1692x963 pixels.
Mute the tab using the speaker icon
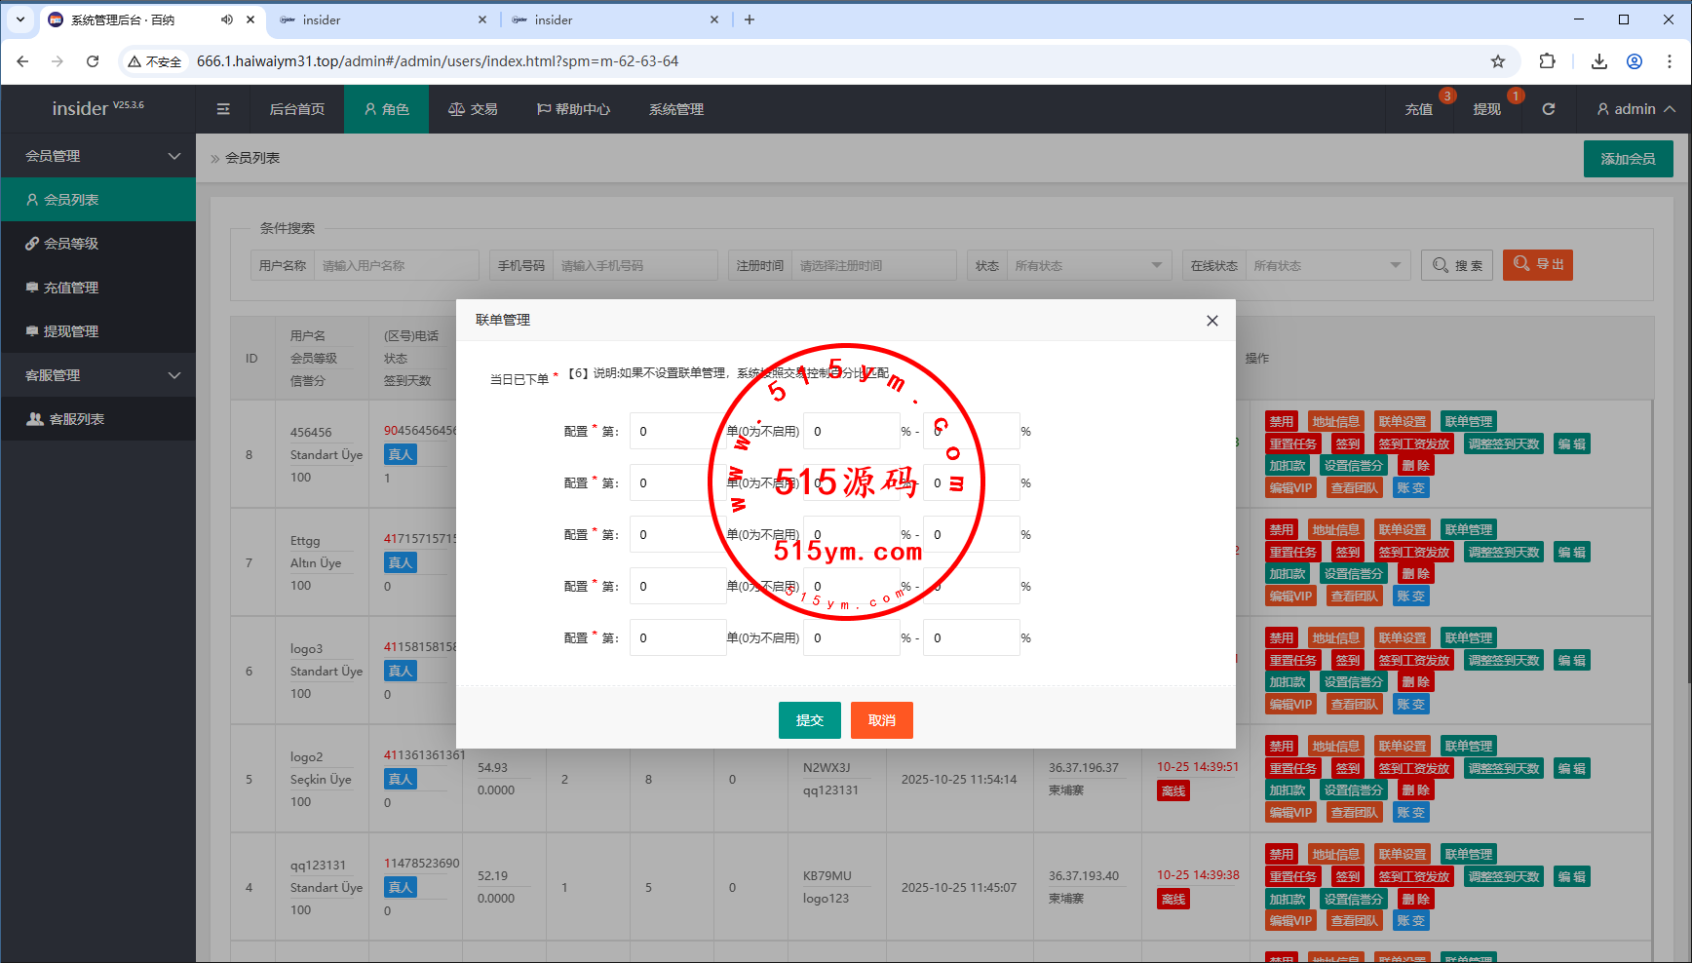click(x=227, y=19)
